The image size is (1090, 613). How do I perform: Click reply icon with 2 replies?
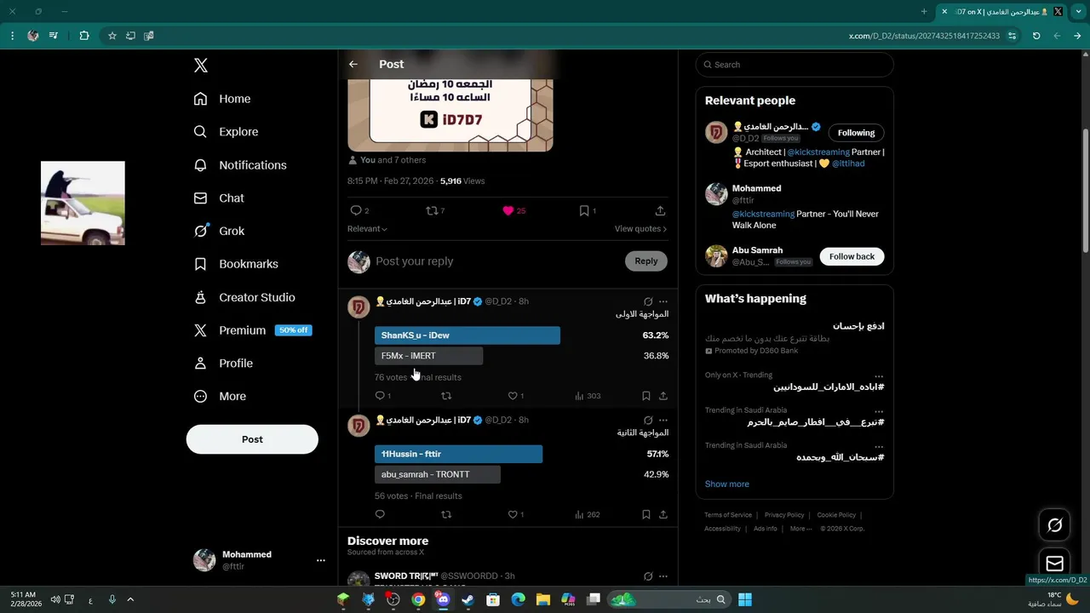pyautogui.click(x=359, y=210)
